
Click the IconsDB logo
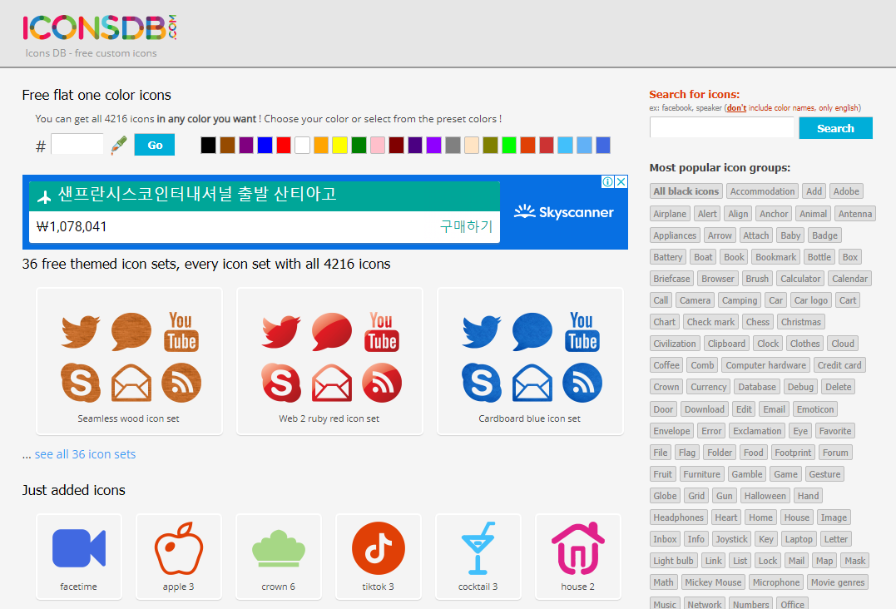point(100,27)
